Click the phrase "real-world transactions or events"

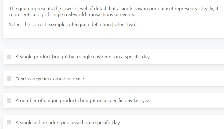(x=102, y=15)
